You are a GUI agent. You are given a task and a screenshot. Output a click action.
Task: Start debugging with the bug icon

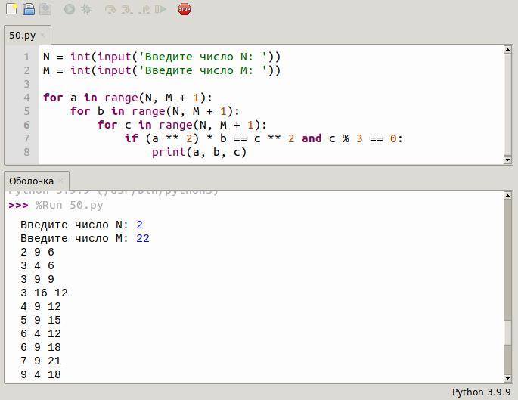click(x=87, y=10)
